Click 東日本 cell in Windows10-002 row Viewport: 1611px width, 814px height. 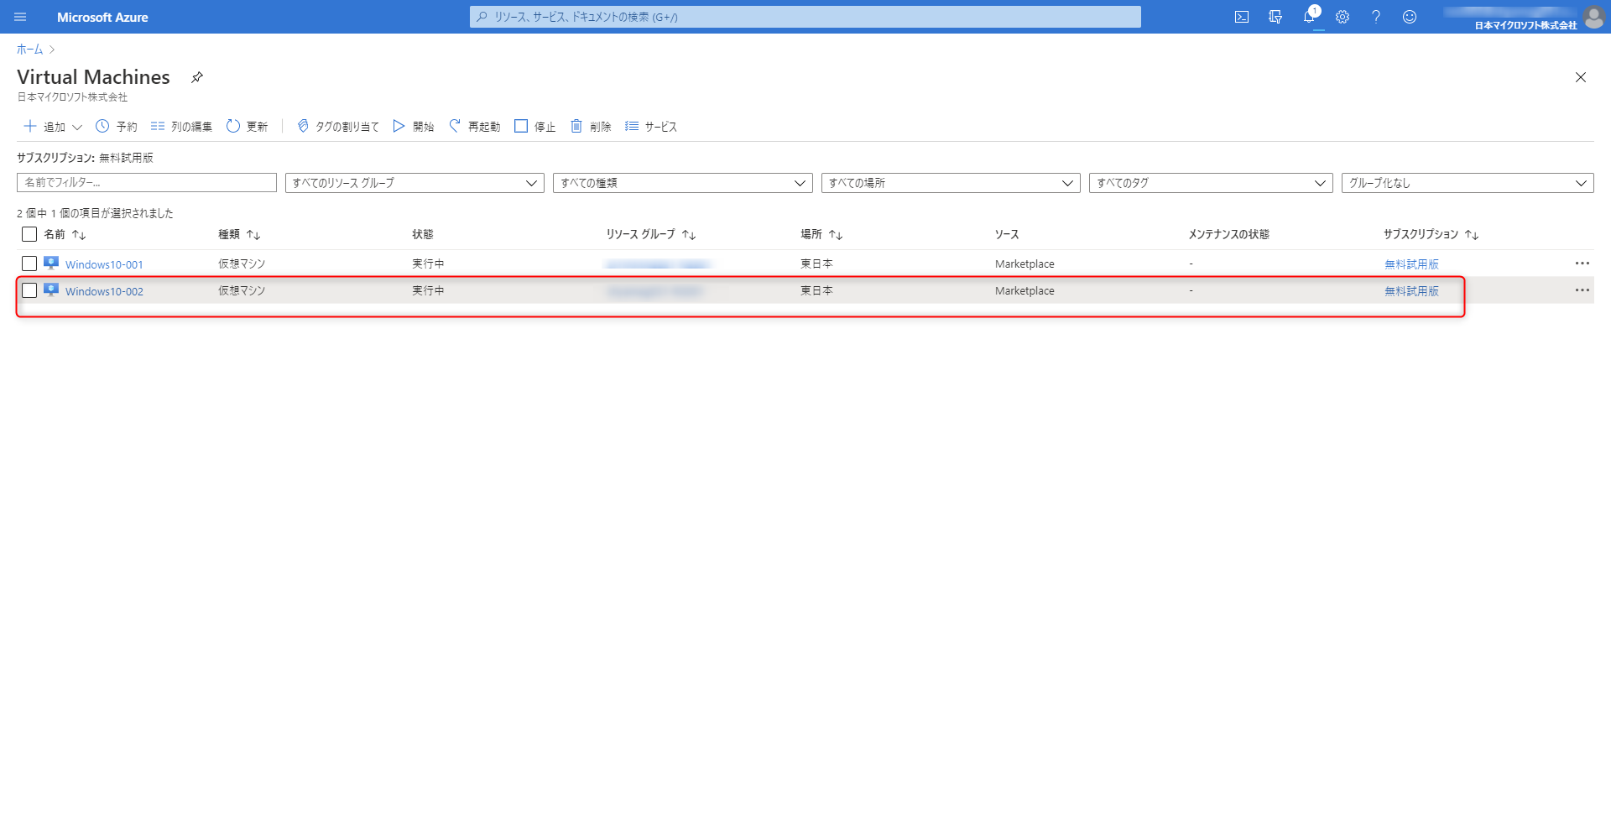(816, 290)
